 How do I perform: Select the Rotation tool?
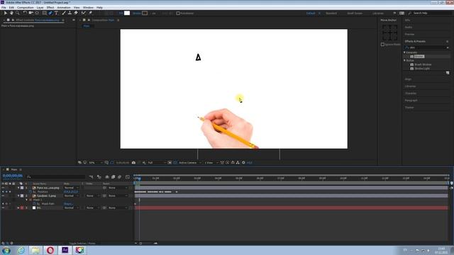click(x=25, y=13)
